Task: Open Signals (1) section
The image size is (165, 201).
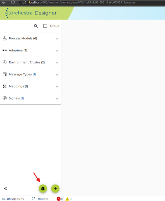Action: (30, 98)
